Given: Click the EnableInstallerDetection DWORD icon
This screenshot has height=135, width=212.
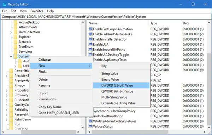Looking at the screenshot, I should click(90, 39).
